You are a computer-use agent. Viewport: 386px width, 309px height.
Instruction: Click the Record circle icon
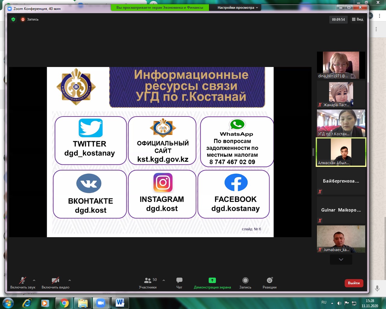click(245, 280)
